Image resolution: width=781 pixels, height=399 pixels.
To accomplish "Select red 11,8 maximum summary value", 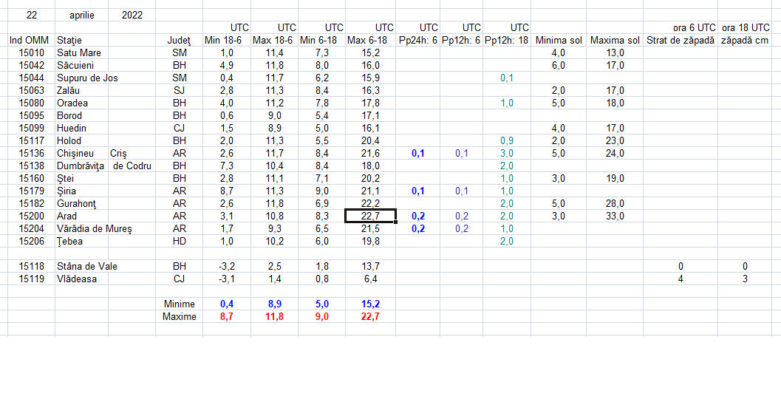I will (274, 317).
